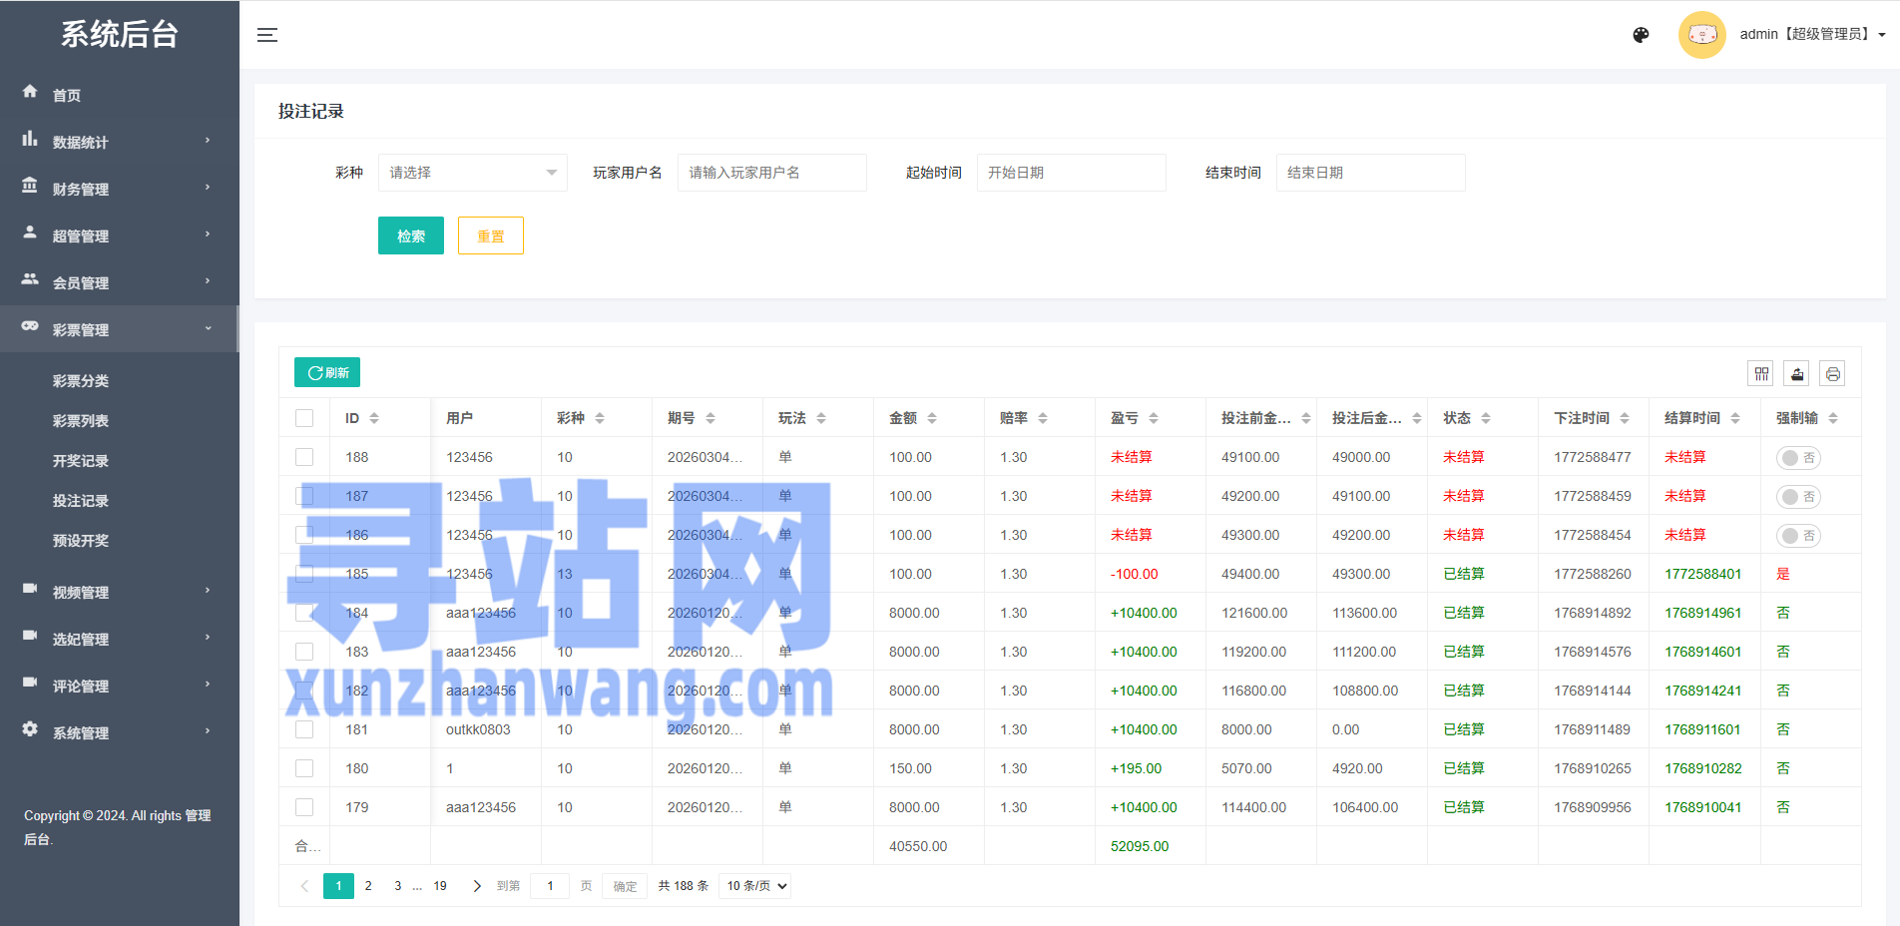1900x926 pixels.
Task: Click the sidebar collapse hamburger icon
Action: 267,35
